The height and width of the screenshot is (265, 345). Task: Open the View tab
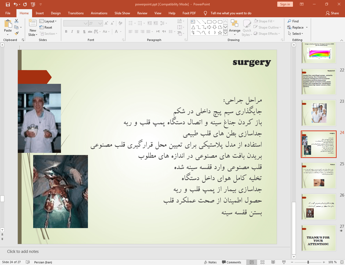point(158,13)
